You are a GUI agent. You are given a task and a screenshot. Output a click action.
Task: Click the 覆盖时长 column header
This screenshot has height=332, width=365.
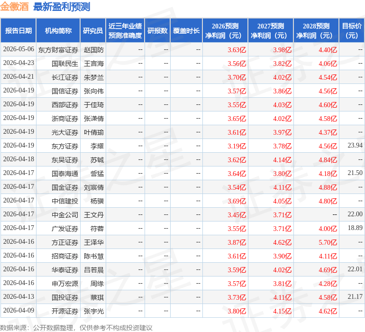[186, 31]
